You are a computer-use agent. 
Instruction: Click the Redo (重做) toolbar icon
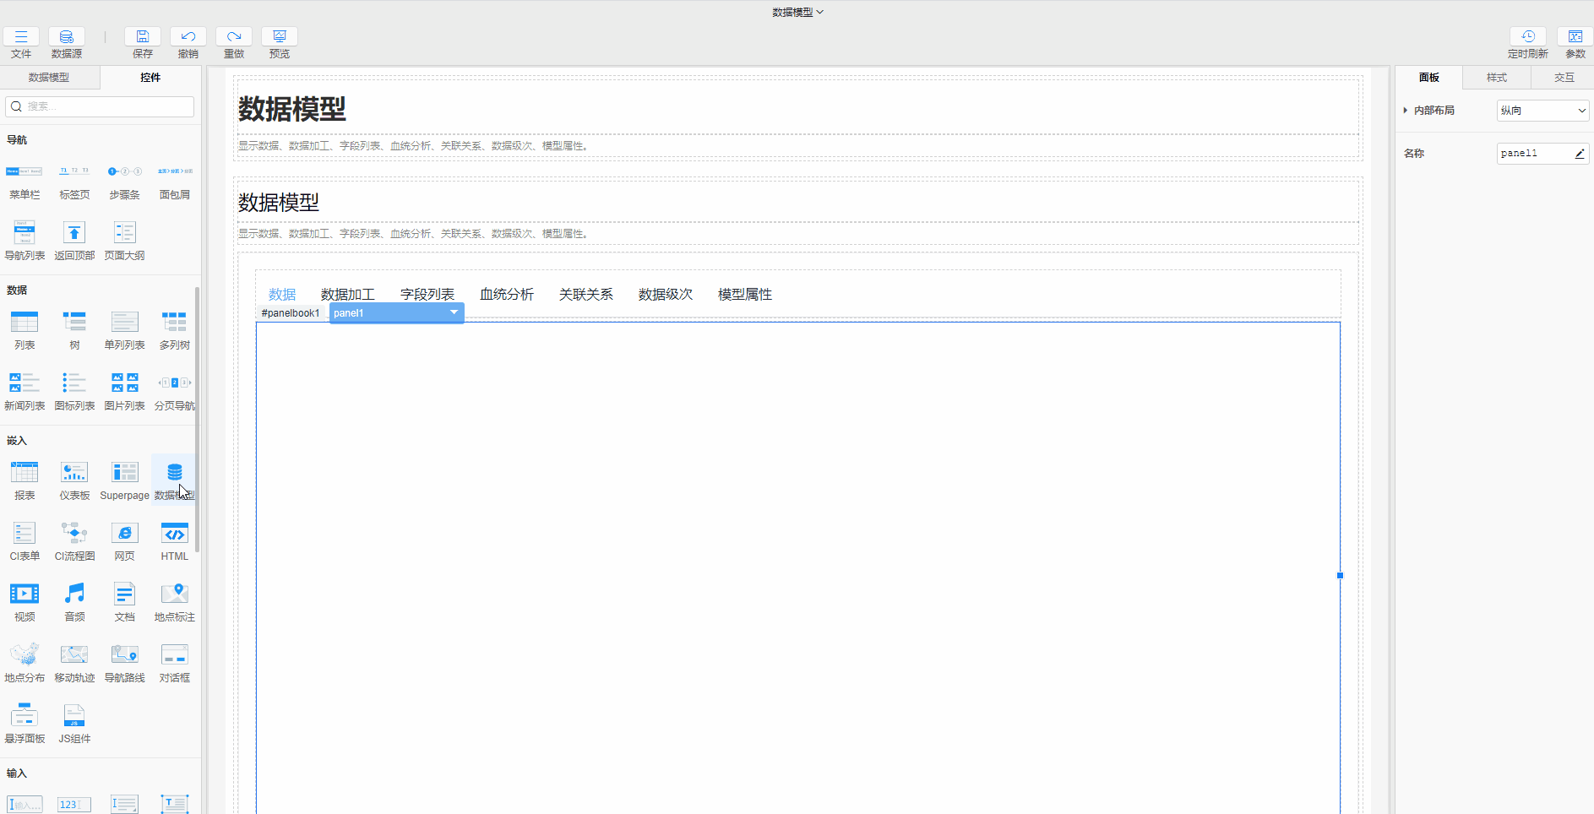[x=234, y=37]
